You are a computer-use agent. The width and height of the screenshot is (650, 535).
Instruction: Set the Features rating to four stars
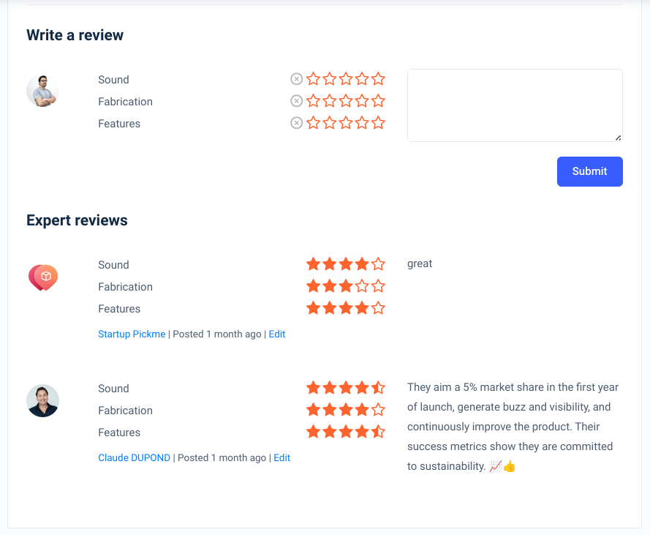[362, 123]
